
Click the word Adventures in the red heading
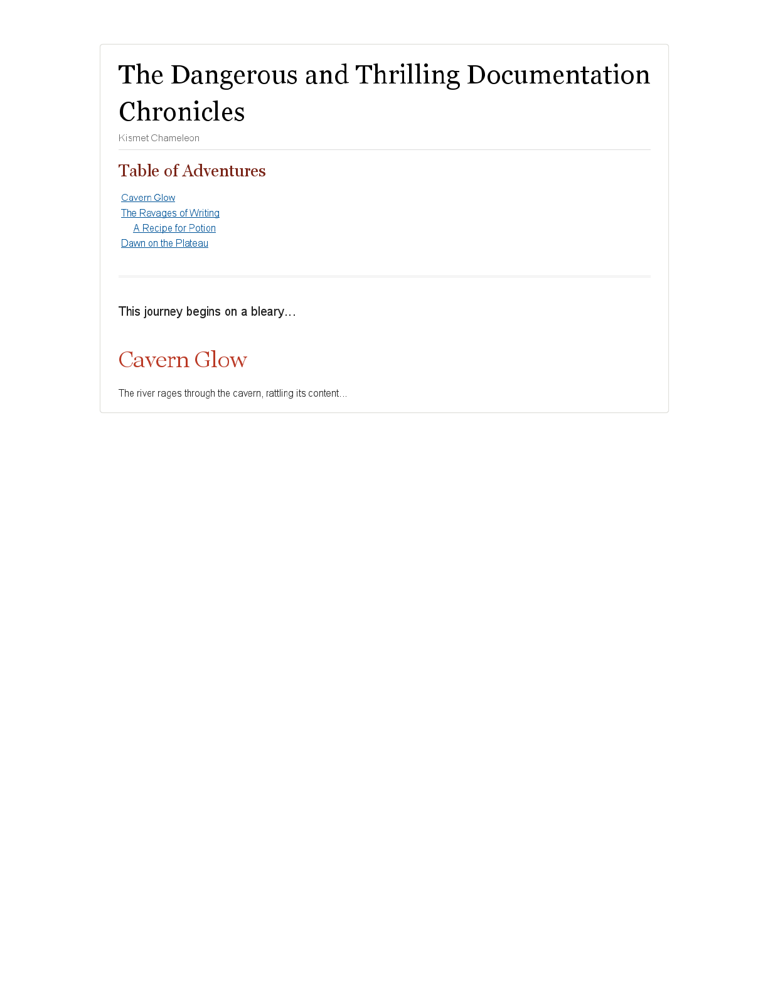[224, 171]
